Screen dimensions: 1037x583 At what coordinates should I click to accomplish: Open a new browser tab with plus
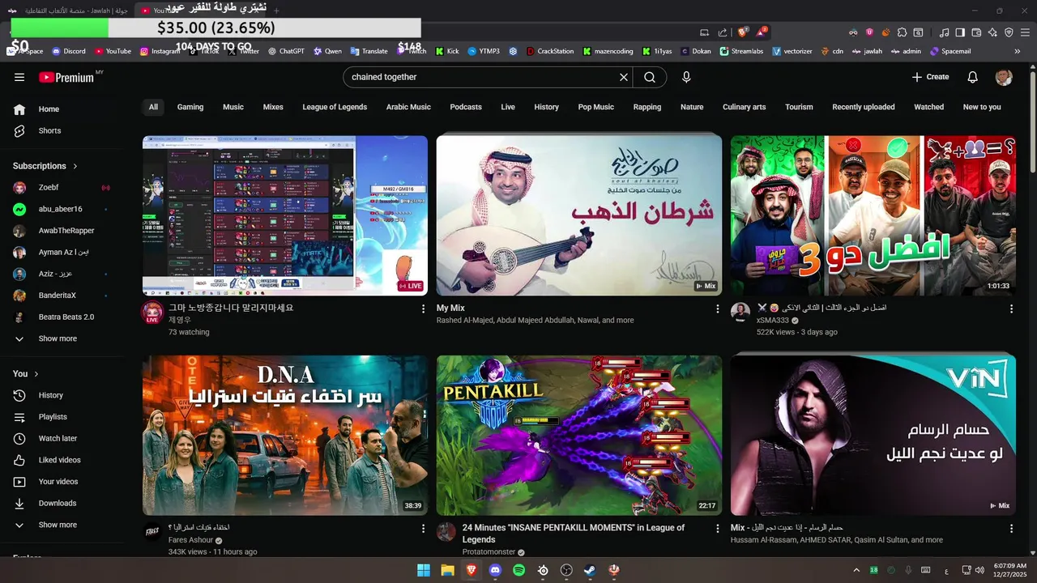coord(276,11)
